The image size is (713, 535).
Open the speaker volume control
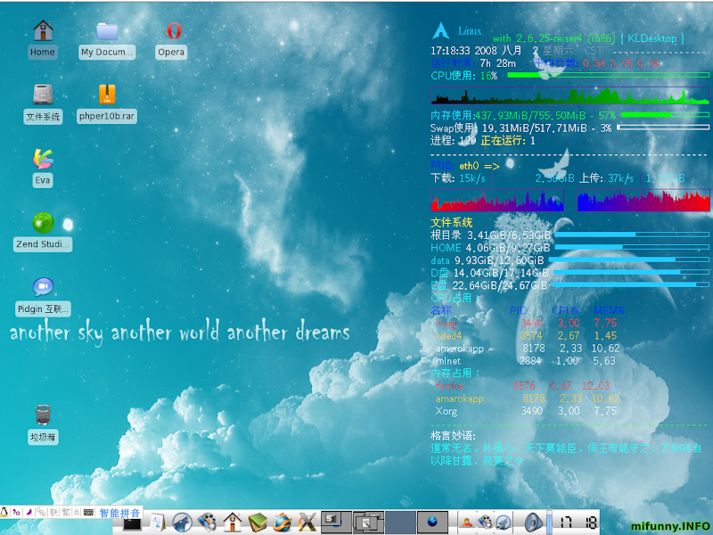point(533,523)
